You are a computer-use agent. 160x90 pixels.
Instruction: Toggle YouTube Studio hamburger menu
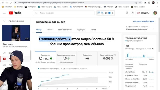[x=4, y=13]
